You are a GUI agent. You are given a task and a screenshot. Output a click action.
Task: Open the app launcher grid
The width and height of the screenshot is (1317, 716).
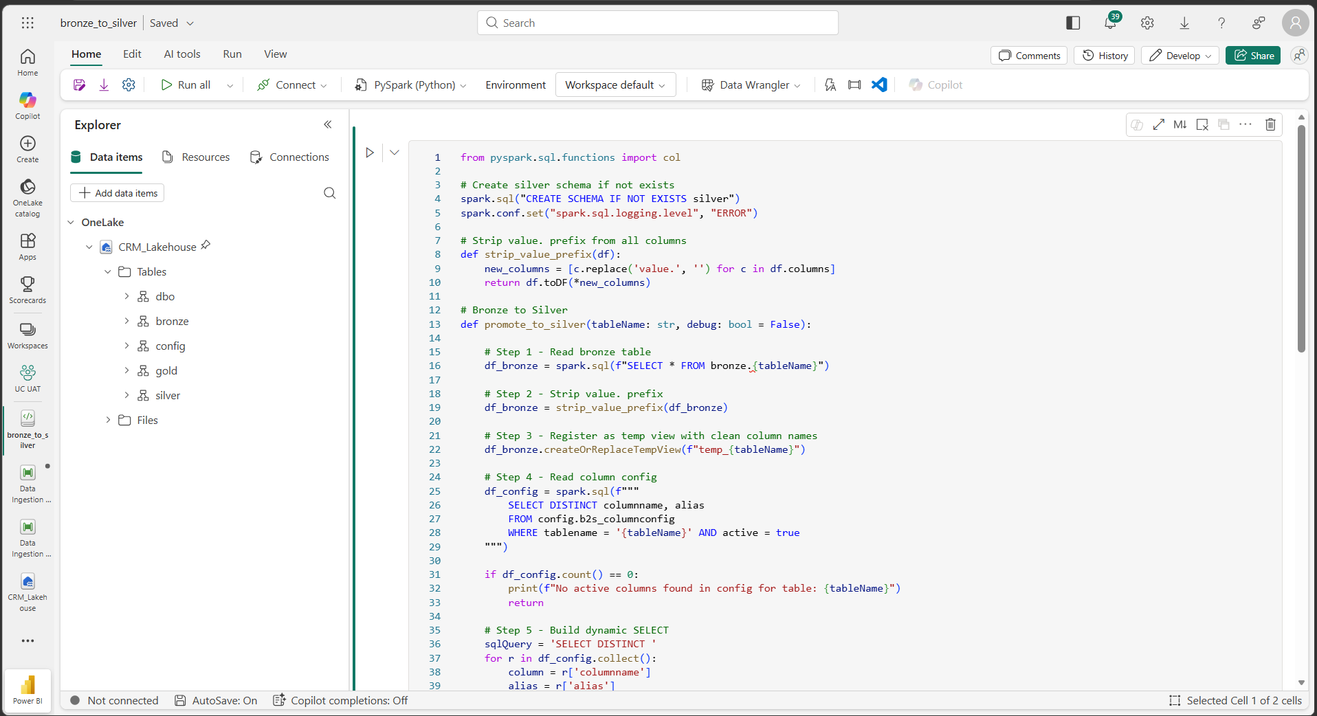(27, 23)
